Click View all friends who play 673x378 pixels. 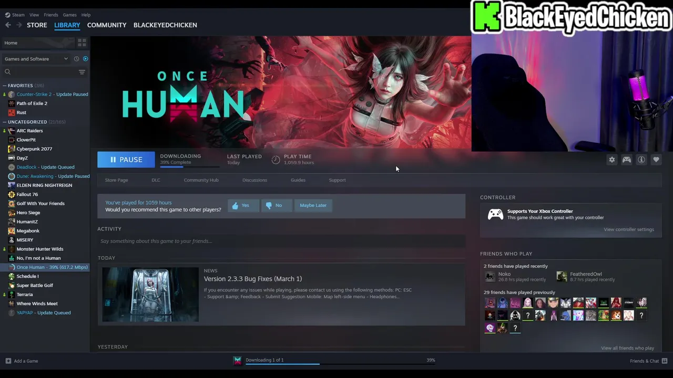coord(627,348)
